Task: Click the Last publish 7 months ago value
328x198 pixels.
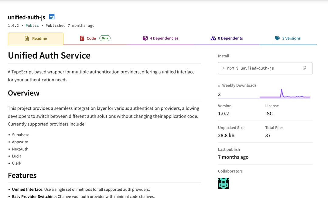Action: [x=233, y=157]
